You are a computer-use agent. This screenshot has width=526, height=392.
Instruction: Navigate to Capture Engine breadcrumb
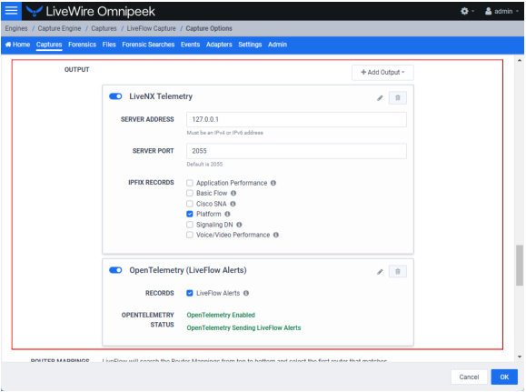59,28
